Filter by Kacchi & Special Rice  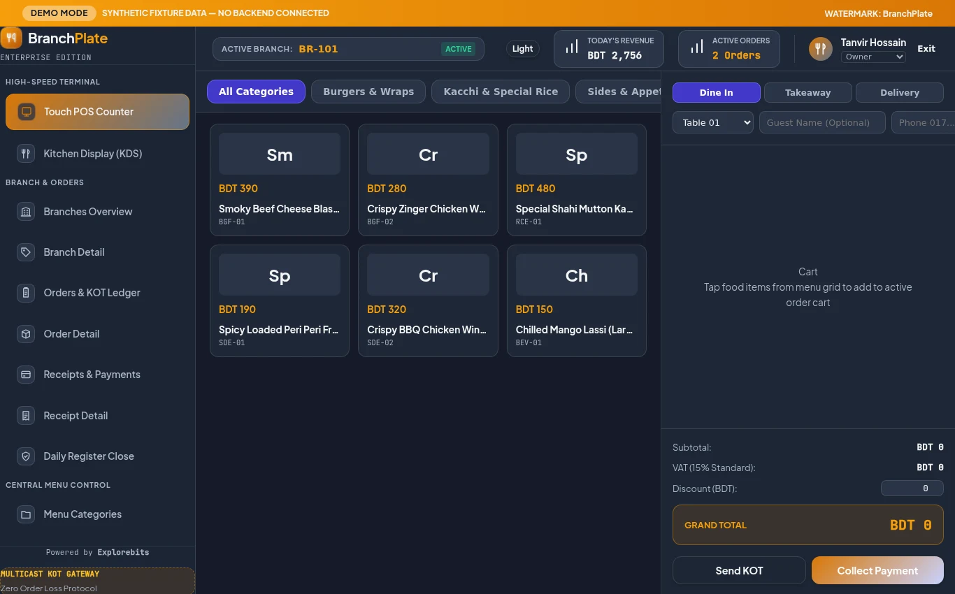pyautogui.click(x=501, y=92)
